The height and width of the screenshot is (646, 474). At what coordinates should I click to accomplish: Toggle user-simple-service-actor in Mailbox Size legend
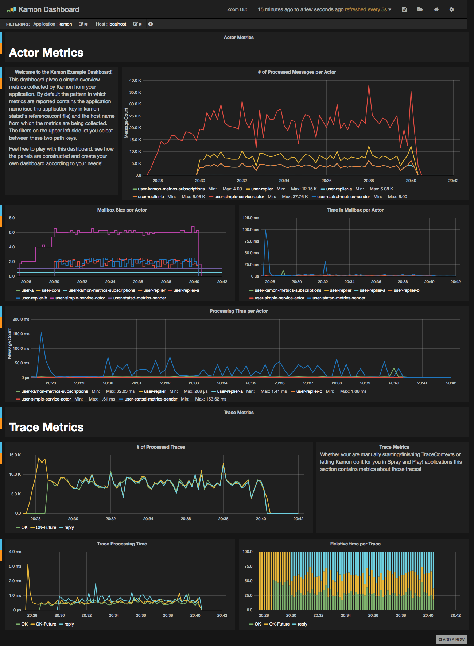pos(80,298)
